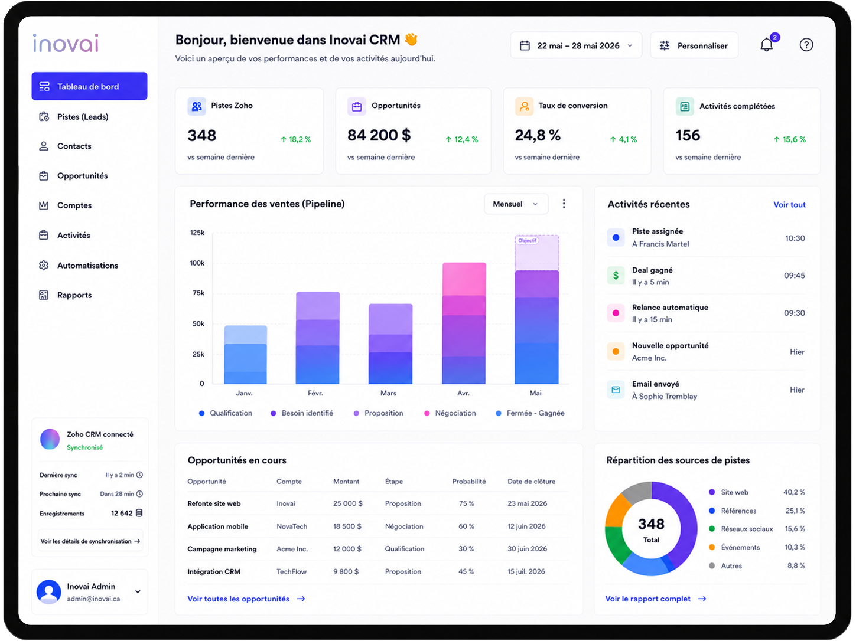
Task: Toggle Besoin identifié series in legend
Action: [302, 413]
